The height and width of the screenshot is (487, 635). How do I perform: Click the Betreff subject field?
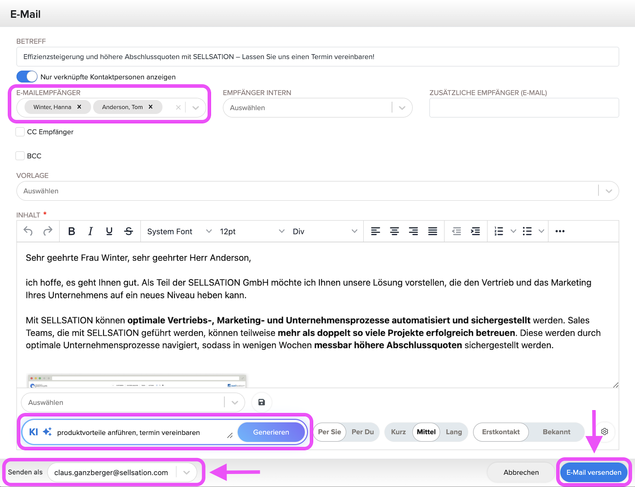317,57
